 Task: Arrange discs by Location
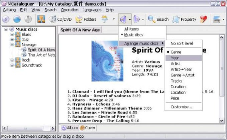[x=183, y=93]
